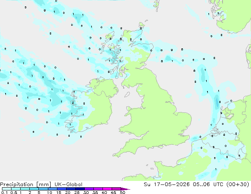The width and height of the screenshot is (251, 194).
Task: Click the '45' legend scale label
Action: click(x=113, y=192)
